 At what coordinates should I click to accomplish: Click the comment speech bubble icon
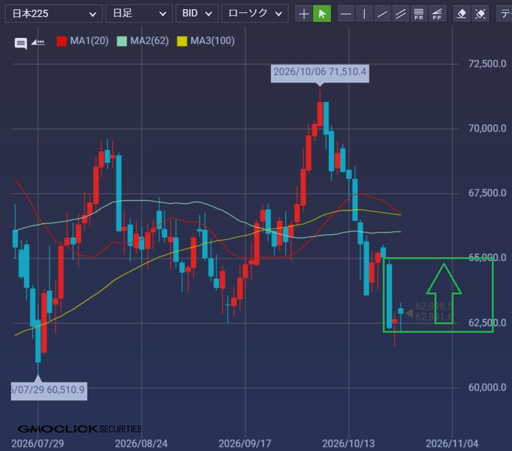[x=21, y=43]
